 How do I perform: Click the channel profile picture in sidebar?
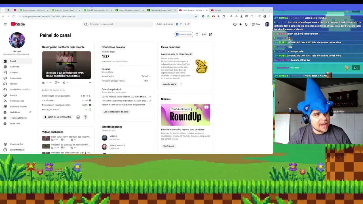(x=17, y=40)
